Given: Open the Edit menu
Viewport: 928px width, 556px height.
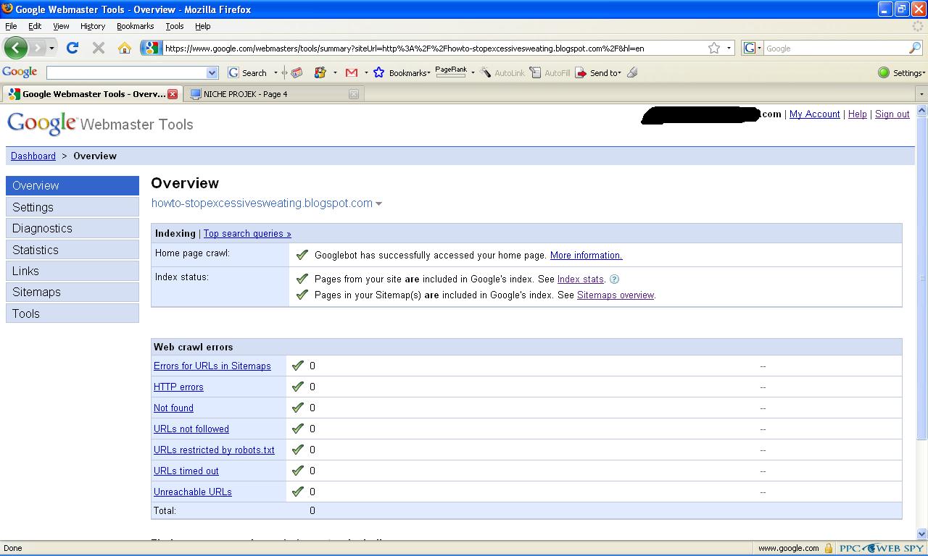Looking at the screenshot, I should (35, 26).
